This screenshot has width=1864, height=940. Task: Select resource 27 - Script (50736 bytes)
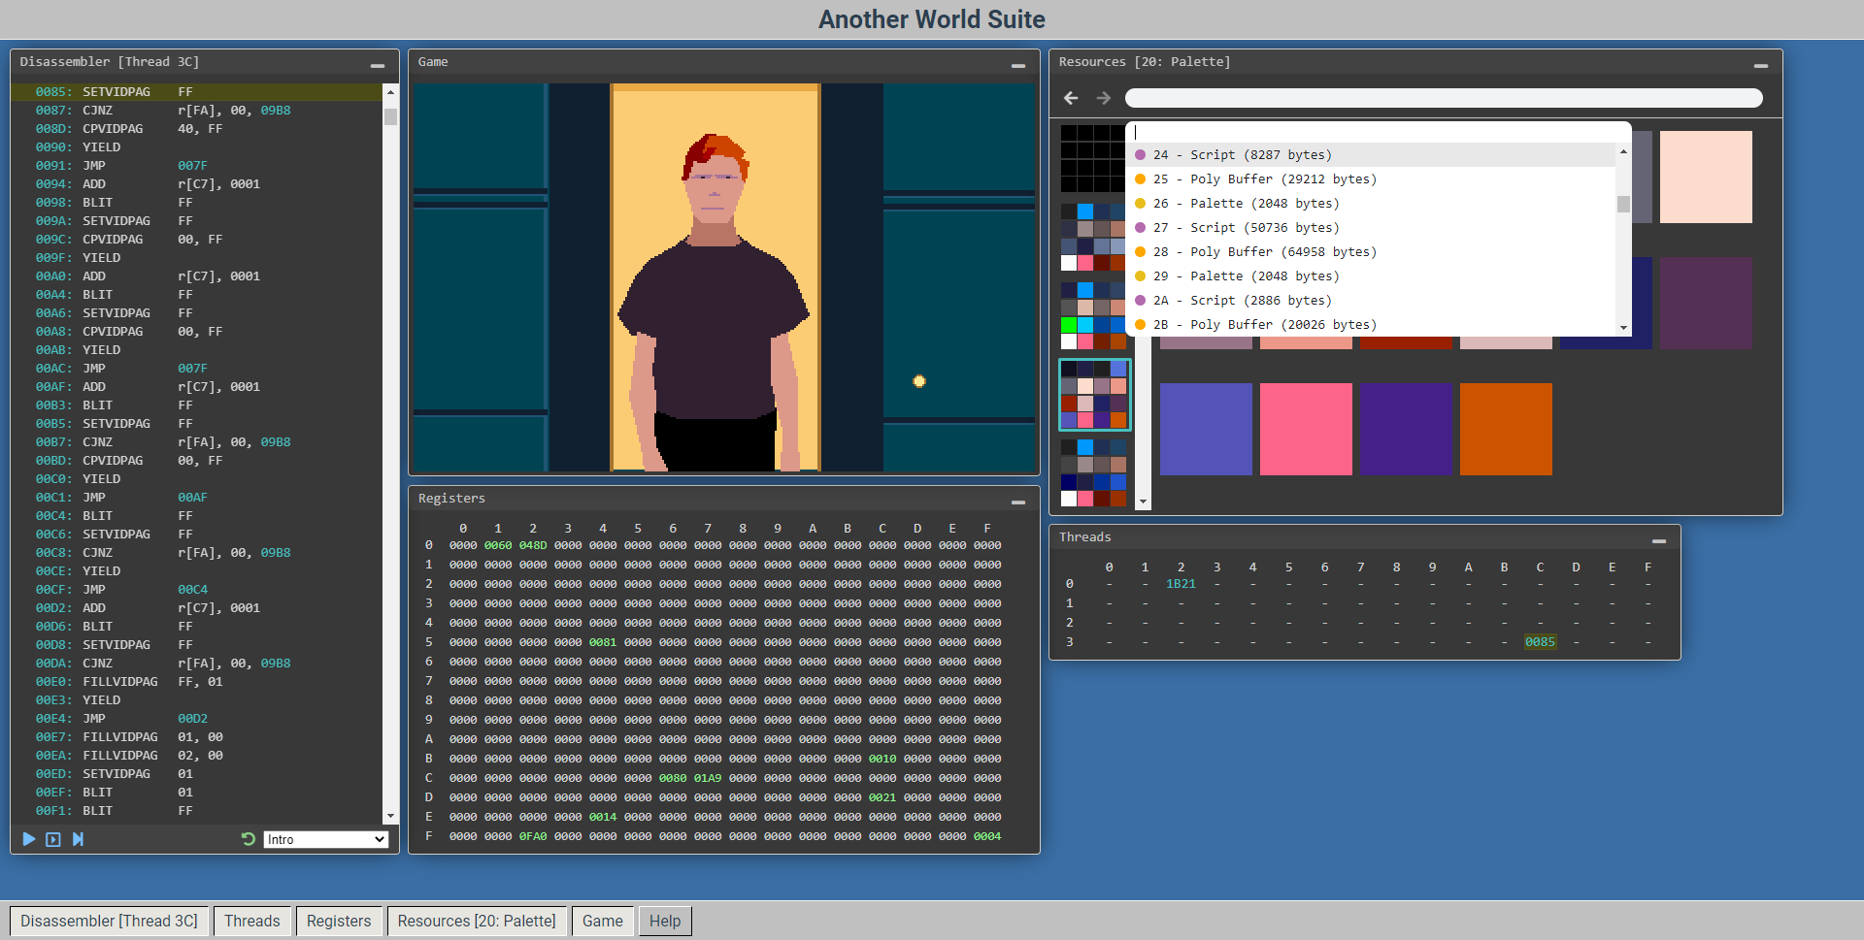click(1371, 228)
